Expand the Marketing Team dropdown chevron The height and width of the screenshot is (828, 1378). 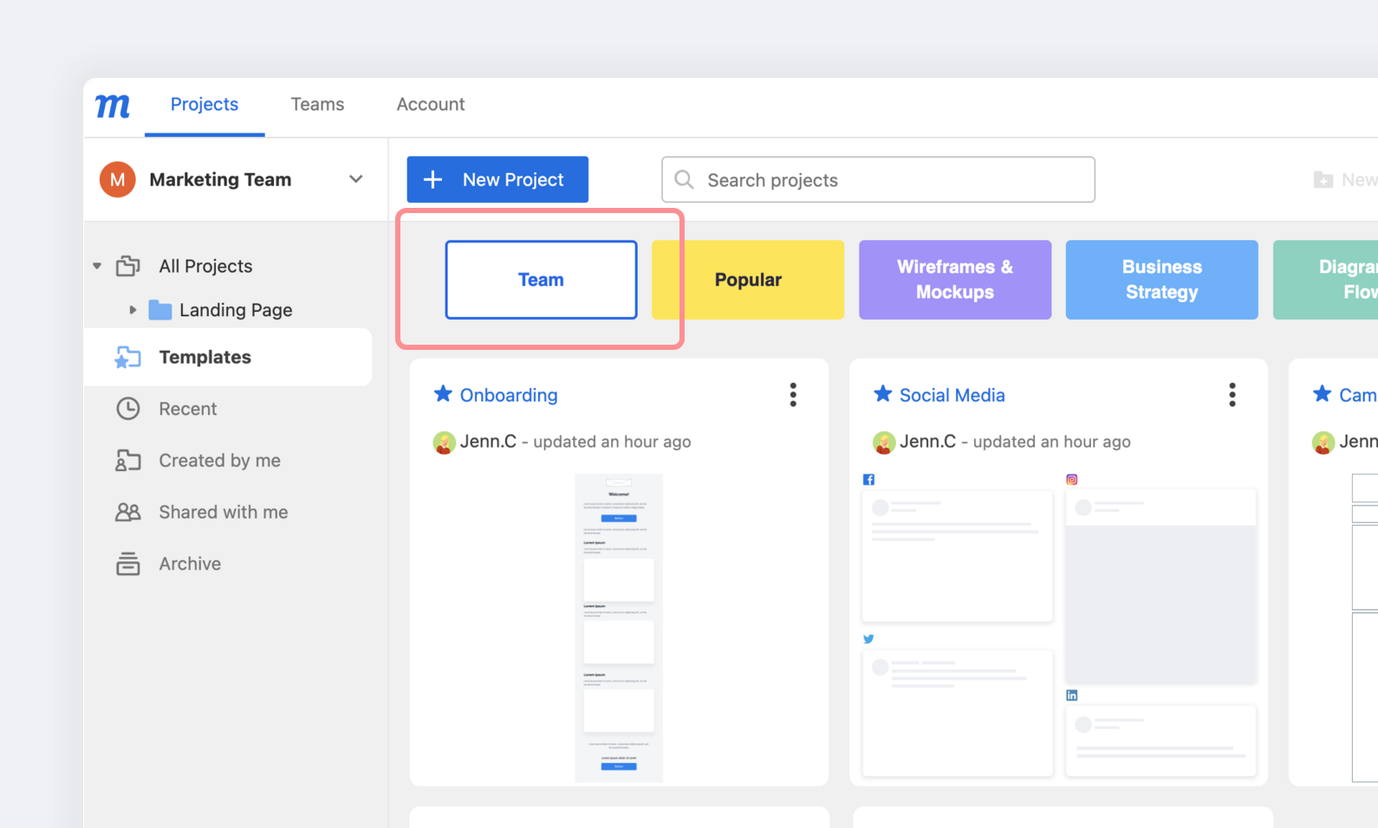click(355, 179)
